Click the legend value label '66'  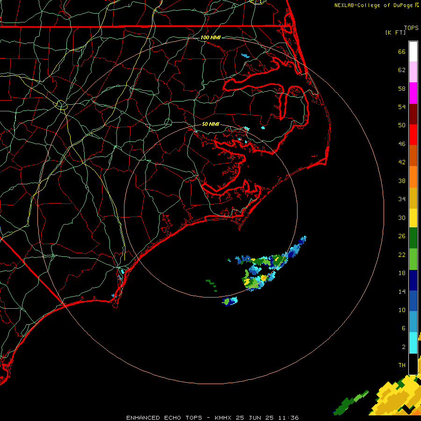click(x=402, y=51)
